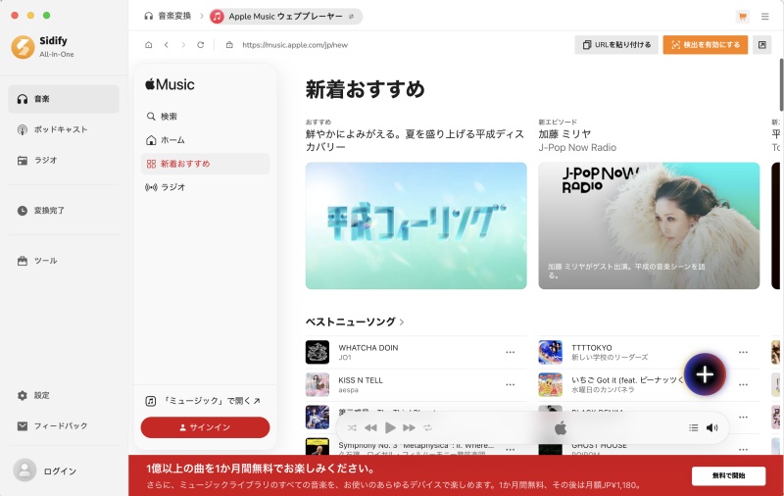Viewport: 784px width, 496px height.
Task: Click the Sidify app logo
Action: pyautogui.click(x=23, y=47)
